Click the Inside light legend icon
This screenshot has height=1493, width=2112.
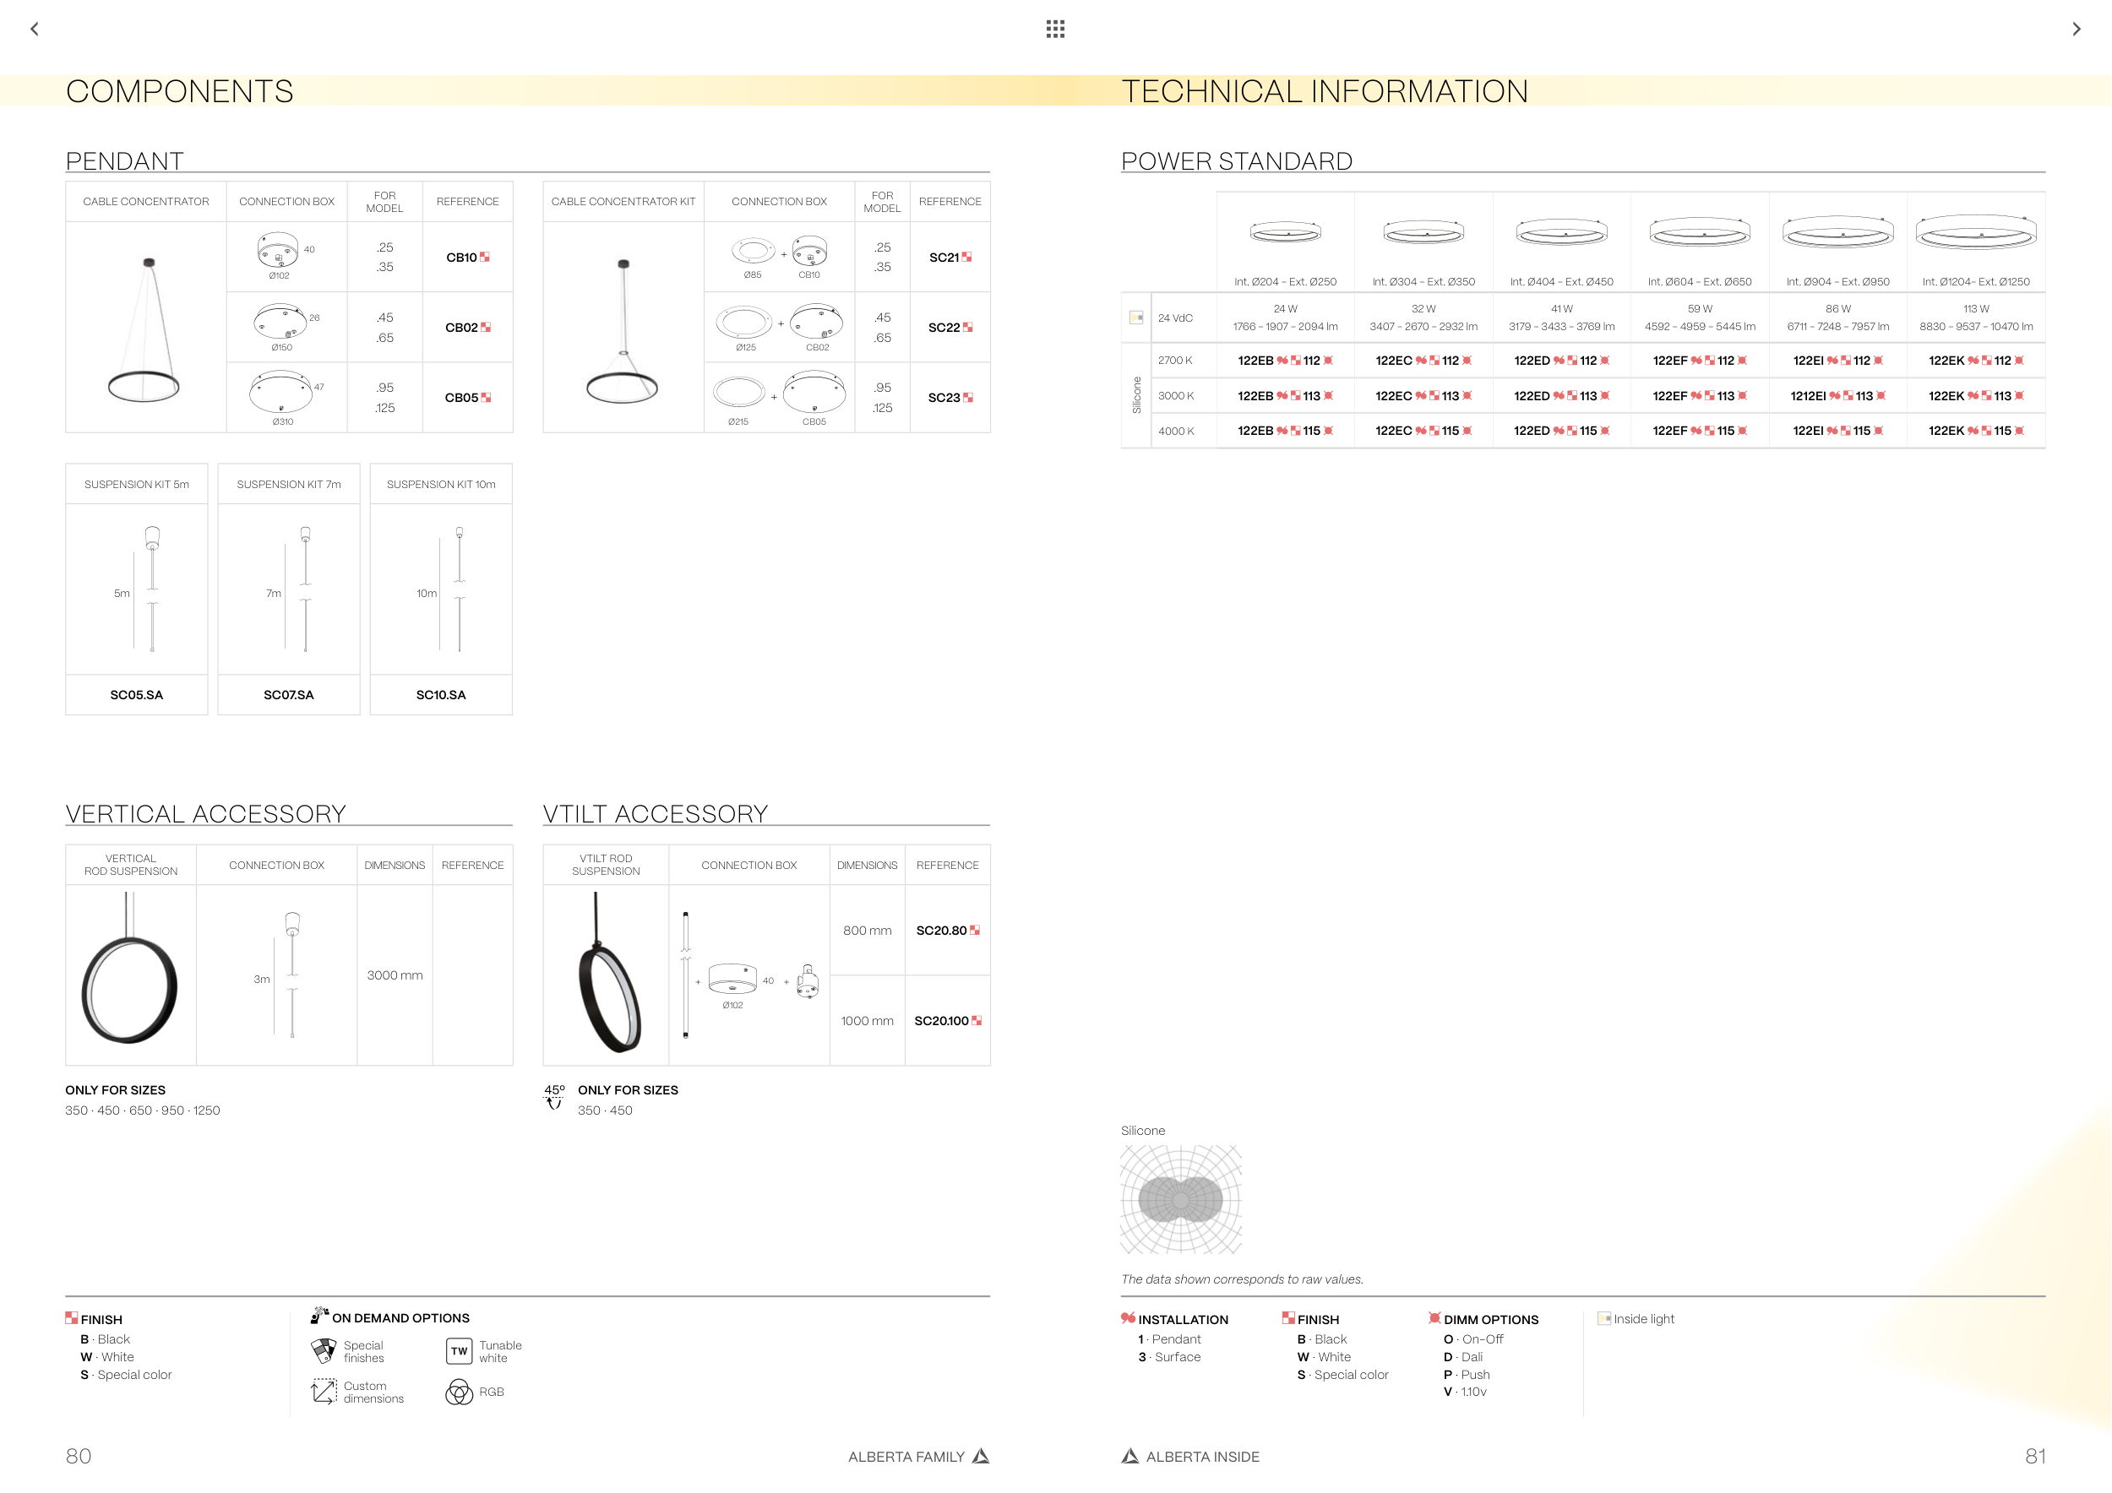pyautogui.click(x=1604, y=1318)
